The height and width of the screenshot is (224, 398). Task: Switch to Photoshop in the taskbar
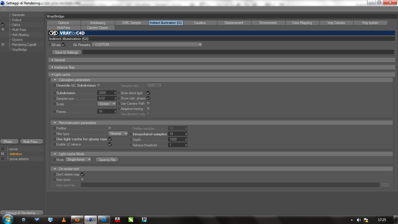coord(104,220)
